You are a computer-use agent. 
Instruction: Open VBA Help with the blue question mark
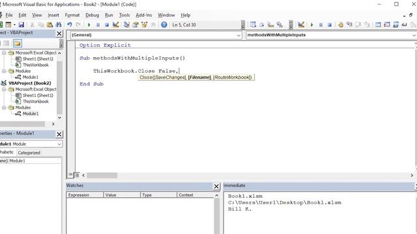(x=164, y=25)
